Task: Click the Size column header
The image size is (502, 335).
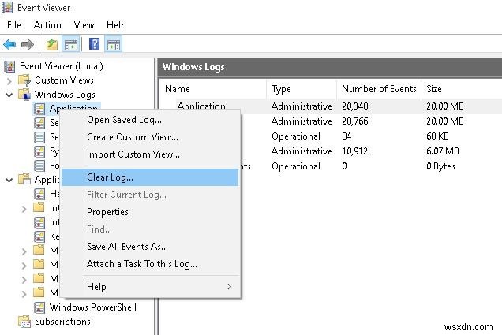Action: point(462,89)
